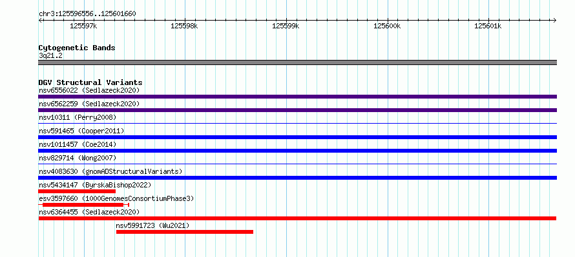The image size is (575, 257).
Task: Select the nsv4083630 blue variant bar
Action: pos(297,178)
